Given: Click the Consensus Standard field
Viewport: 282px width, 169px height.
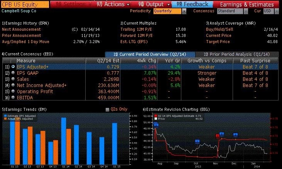Looking at the screenshot, I should (230, 11).
